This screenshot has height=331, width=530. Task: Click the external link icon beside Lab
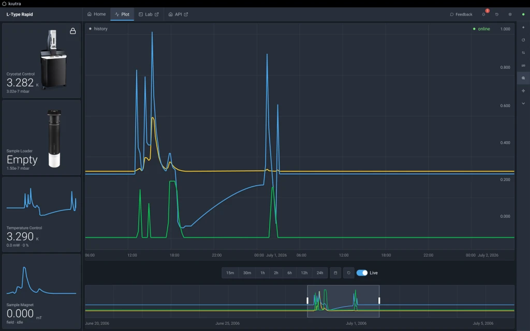(156, 14)
